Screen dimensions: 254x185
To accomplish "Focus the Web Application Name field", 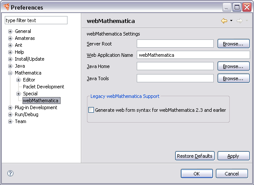I will point(193,55).
